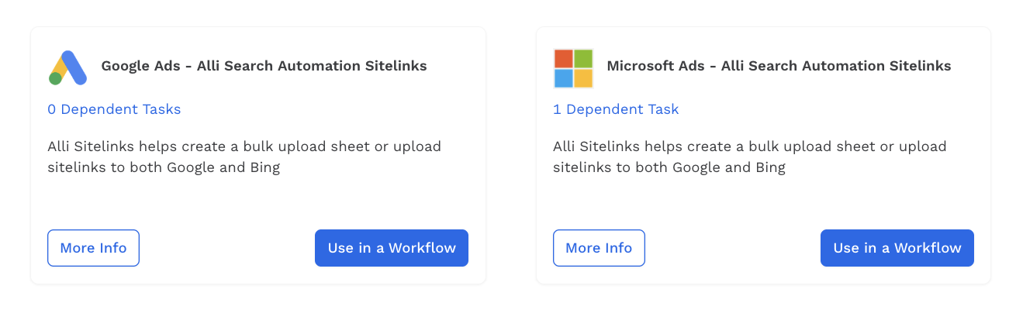Use Microsoft Ads Sitelinks in a Workflow
1016x310 pixels.
click(897, 248)
